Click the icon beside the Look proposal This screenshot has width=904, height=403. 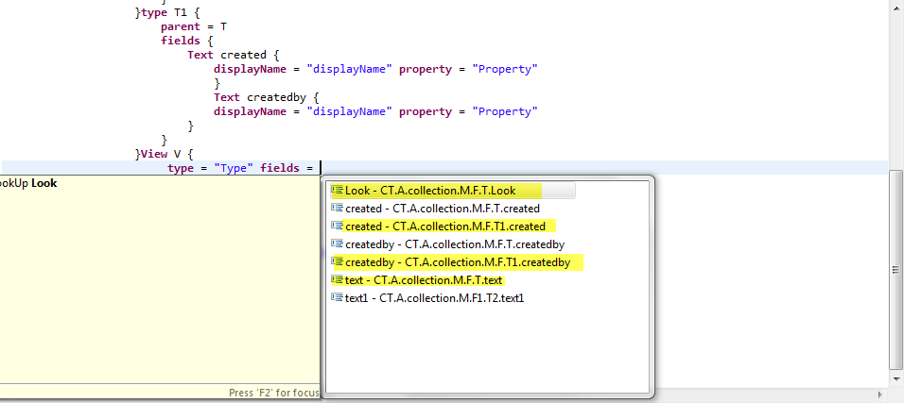click(338, 190)
